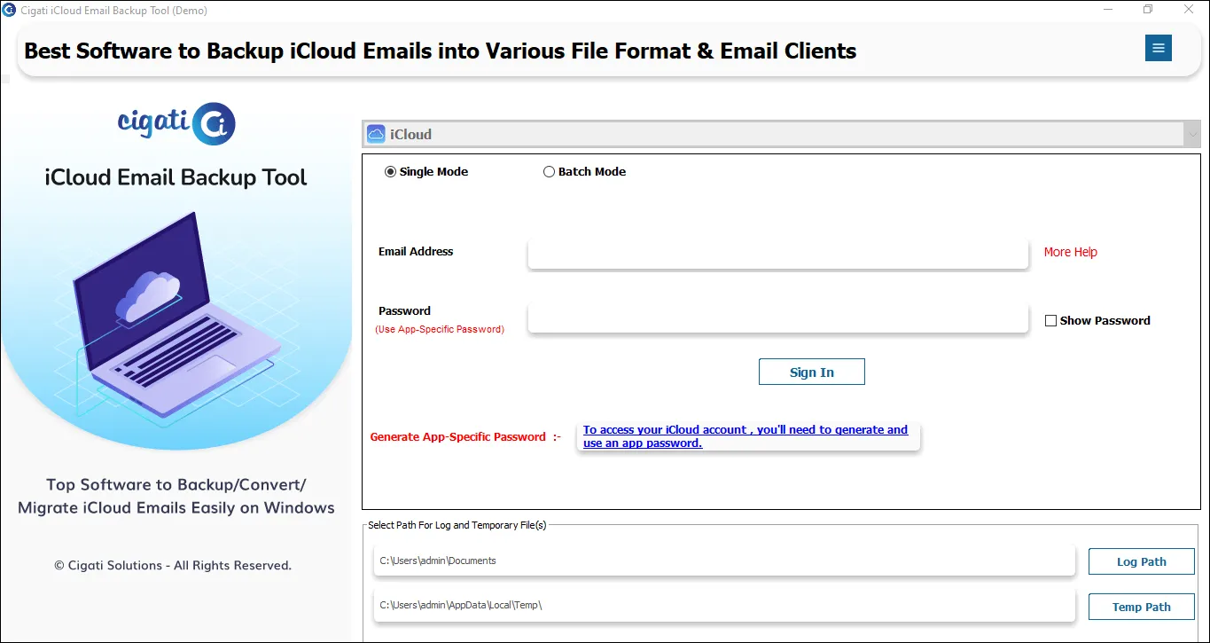This screenshot has width=1210, height=643.
Task: Open the generate app password link
Action: coord(746,436)
